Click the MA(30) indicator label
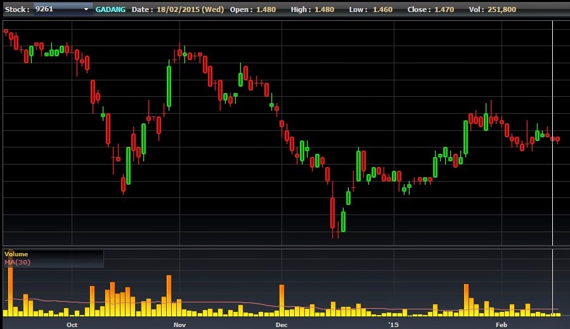This screenshot has height=329, width=570. [18, 263]
